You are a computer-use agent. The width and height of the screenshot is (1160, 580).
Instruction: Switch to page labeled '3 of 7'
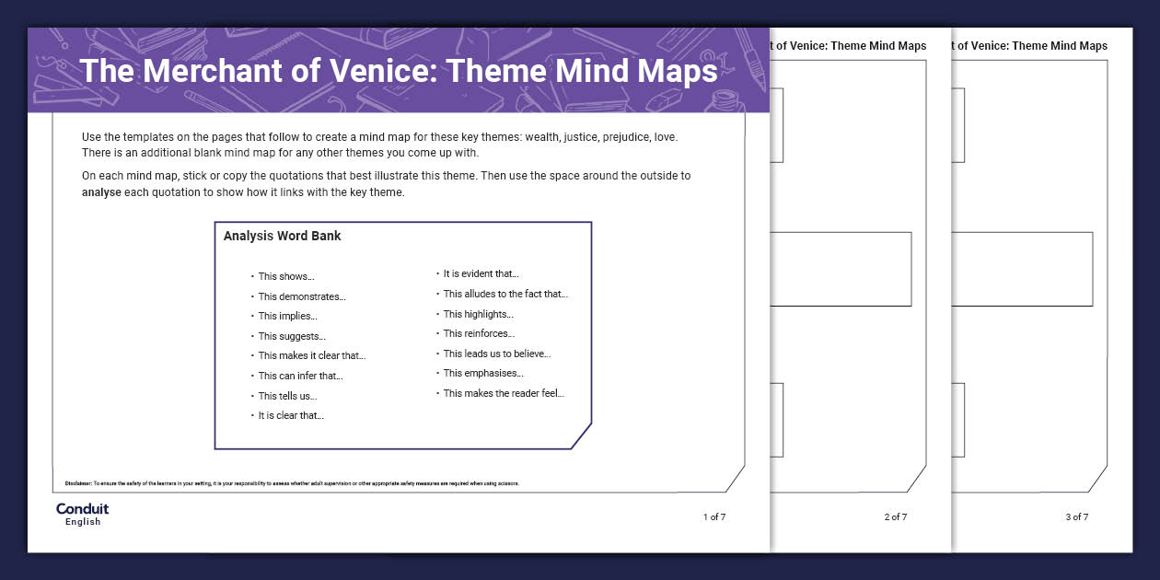[1076, 517]
